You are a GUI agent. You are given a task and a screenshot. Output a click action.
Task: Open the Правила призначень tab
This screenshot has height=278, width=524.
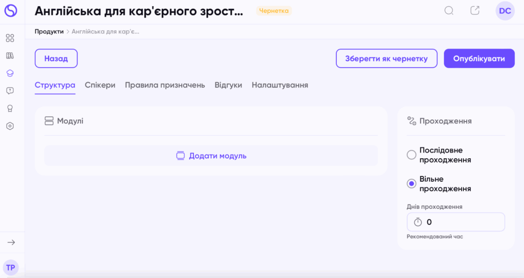pyautogui.click(x=165, y=85)
